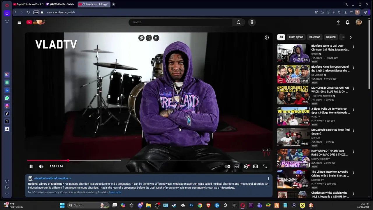
Task: Focus the YouTube search box
Action: click(181, 22)
